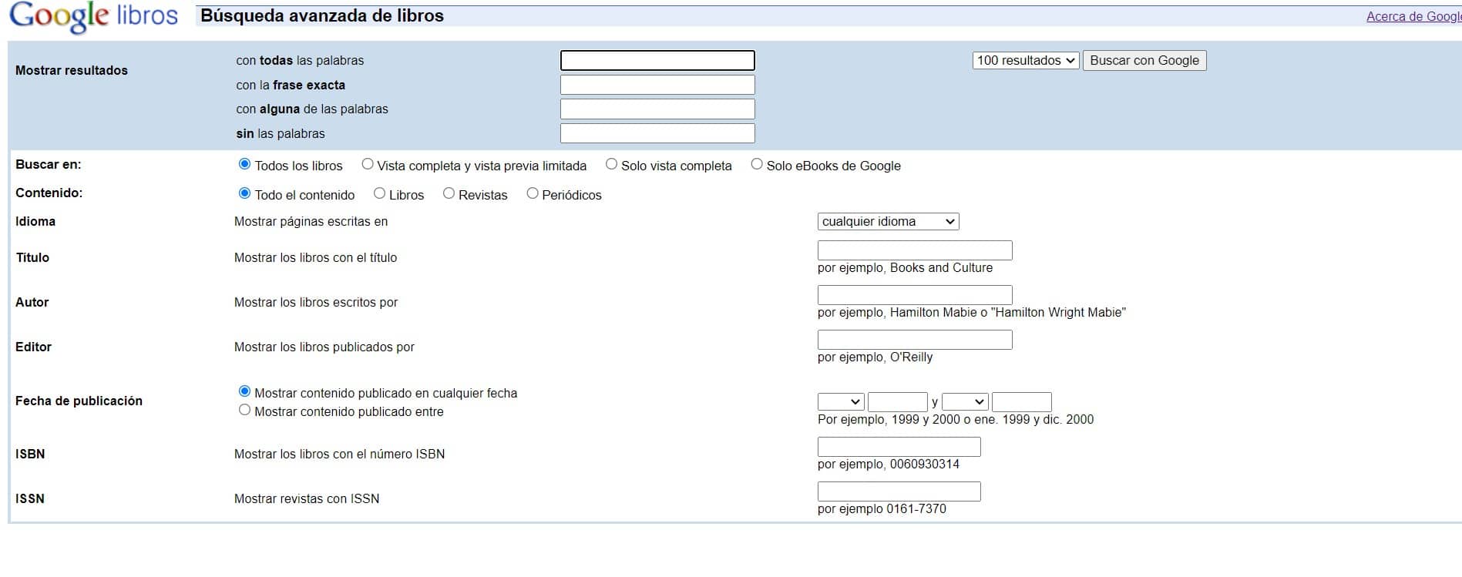
Task: Open the start month dropdown
Action: pos(841,401)
